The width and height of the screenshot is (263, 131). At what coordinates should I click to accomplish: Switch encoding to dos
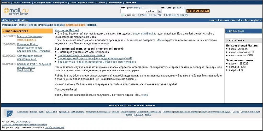click(x=240, y=20)
